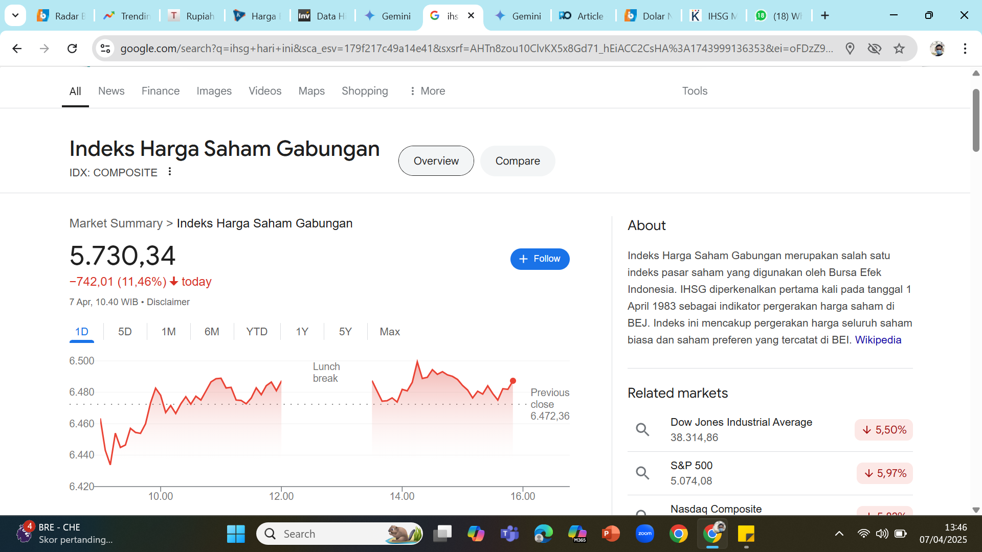This screenshot has width=982, height=552.
Task: Click the browser forward navigation arrow
Action: click(44, 48)
